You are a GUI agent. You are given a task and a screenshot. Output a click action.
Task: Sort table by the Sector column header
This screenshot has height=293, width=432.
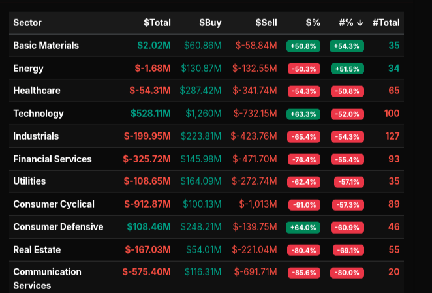(27, 23)
